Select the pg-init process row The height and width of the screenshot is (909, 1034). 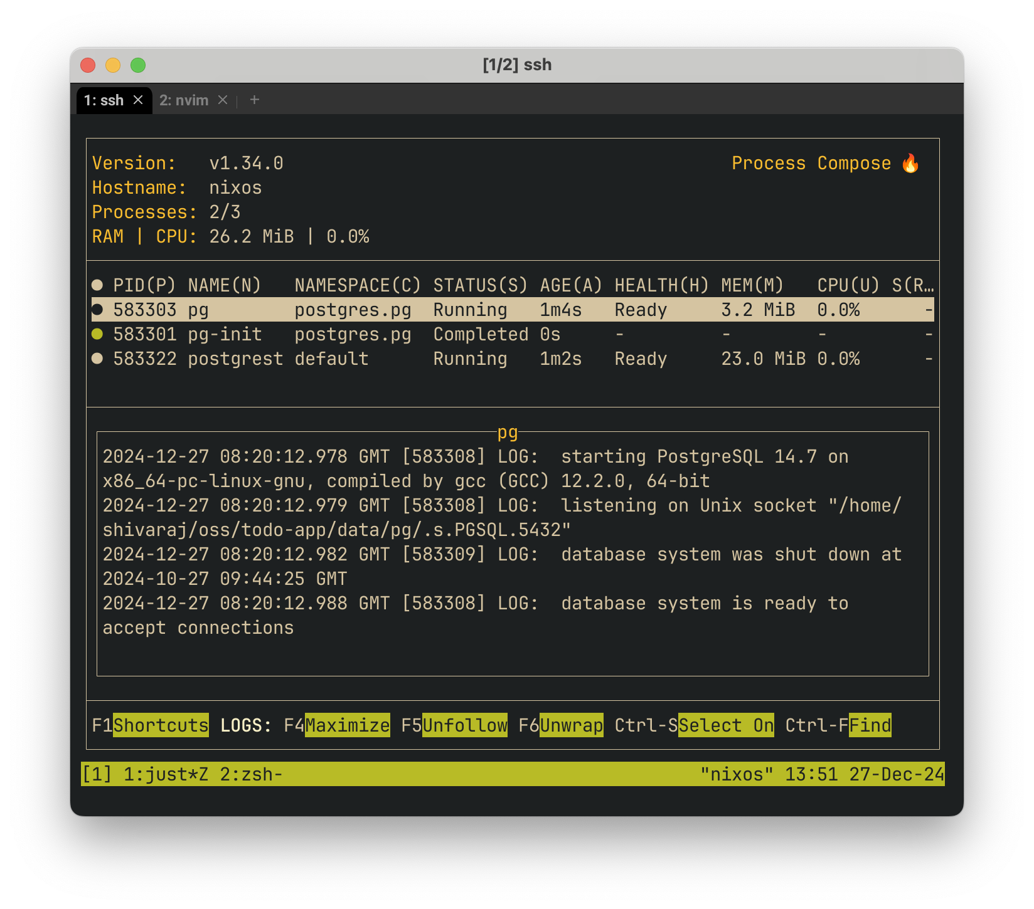[x=314, y=334]
